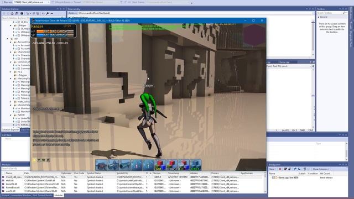The width and height of the screenshot is (354, 199).
Task: Click the breakpoints export arrow icon
Action: click(295, 169)
